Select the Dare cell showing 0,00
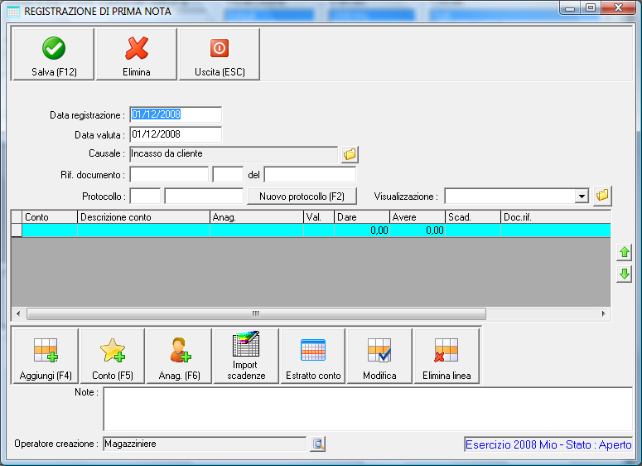Screen dimensions: 642x466 point(362,231)
